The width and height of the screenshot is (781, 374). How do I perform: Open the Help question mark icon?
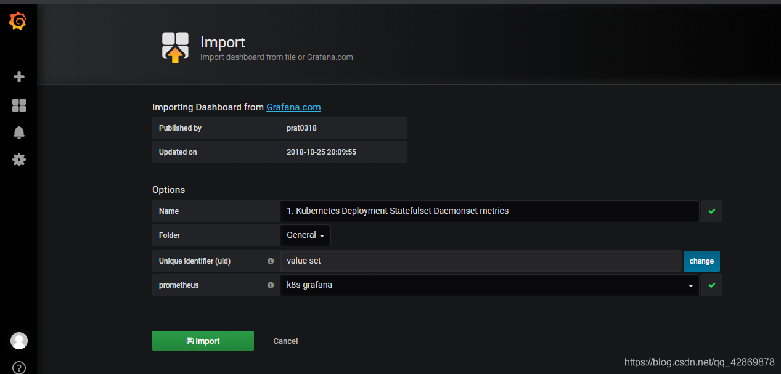[19, 368]
